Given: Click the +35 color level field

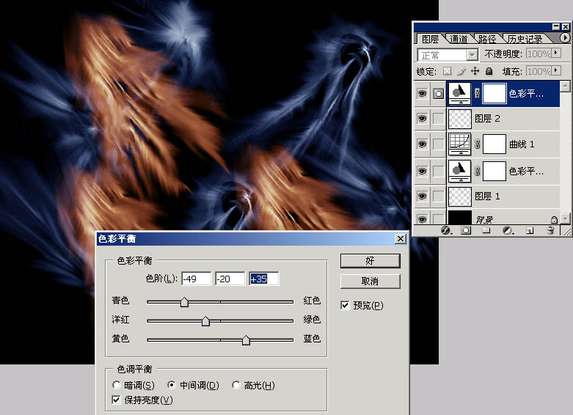Looking at the screenshot, I should click(x=263, y=279).
